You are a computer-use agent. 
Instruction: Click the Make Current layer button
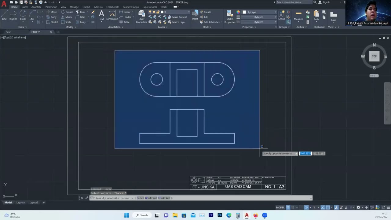[x=177, y=17]
